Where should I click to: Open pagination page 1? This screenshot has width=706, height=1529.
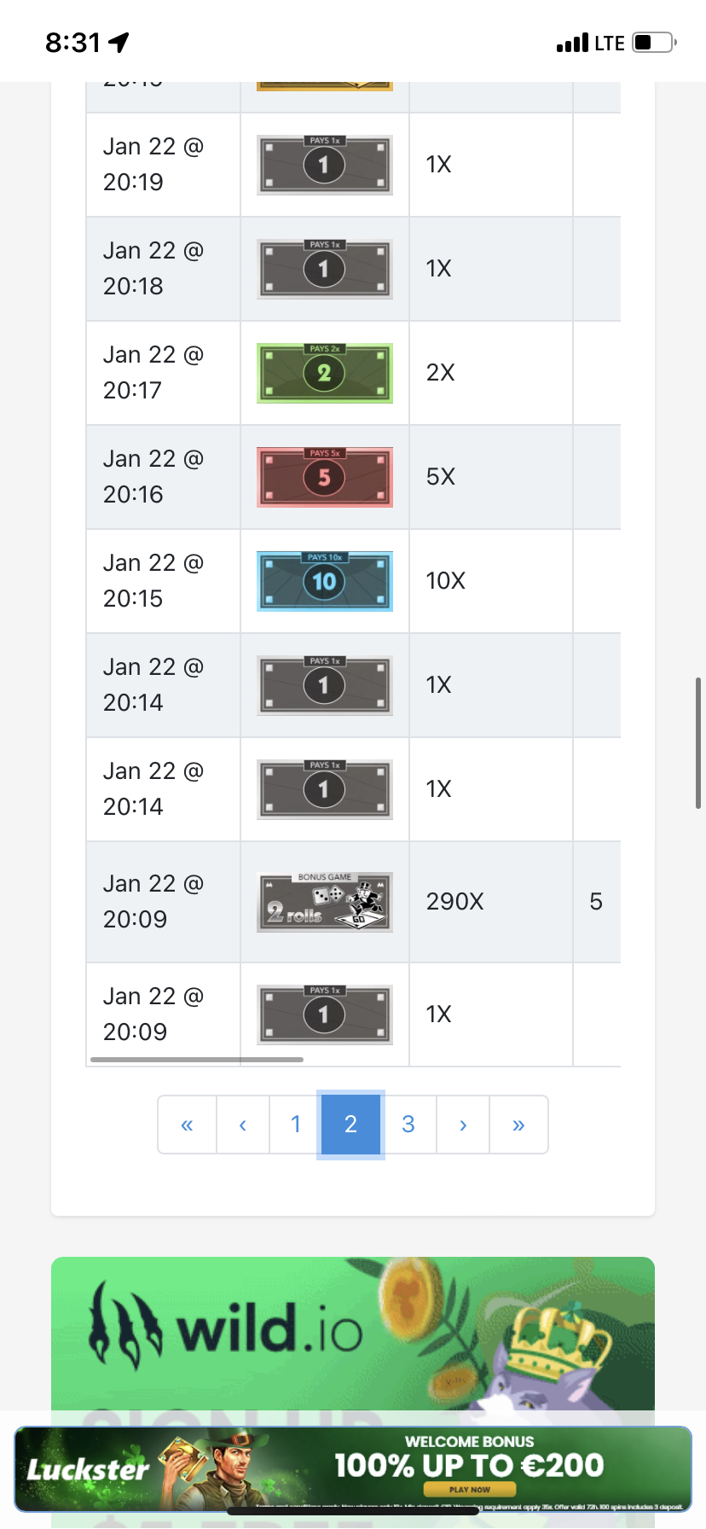(x=296, y=1125)
